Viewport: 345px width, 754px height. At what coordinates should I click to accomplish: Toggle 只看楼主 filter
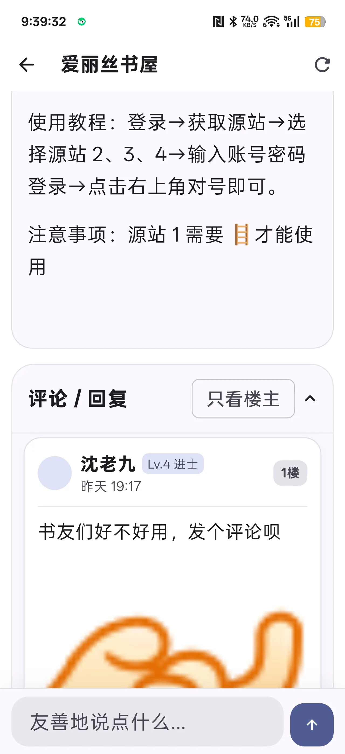[x=243, y=398]
